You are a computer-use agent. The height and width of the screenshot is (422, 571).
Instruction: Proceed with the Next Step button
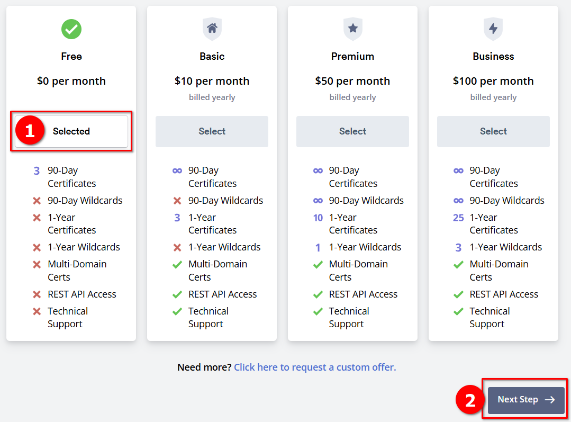tap(526, 400)
